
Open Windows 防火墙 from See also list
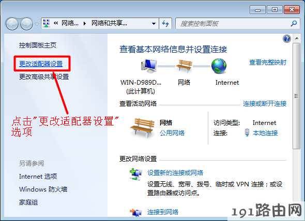[43, 189]
